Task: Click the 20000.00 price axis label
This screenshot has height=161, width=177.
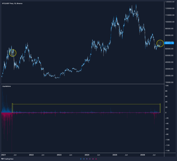Action: tap(169, 76)
